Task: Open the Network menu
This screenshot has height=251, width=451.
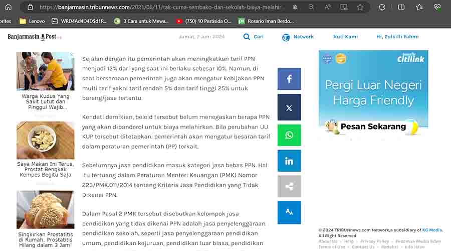Action: point(298,37)
